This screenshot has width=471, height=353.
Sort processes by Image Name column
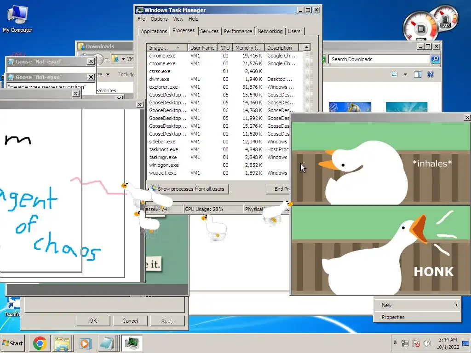(167, 48)
